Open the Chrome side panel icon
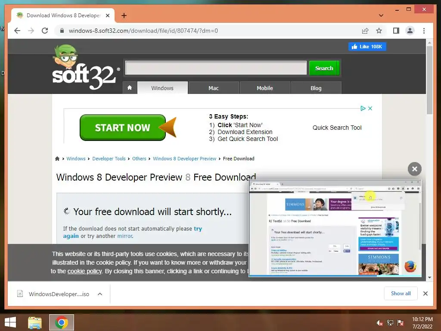This screenshot has height=331, width=441. 396,31
